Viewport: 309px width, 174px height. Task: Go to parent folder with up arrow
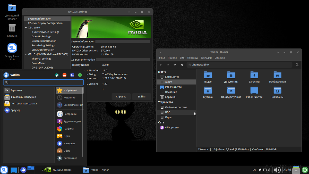(175, 65)
